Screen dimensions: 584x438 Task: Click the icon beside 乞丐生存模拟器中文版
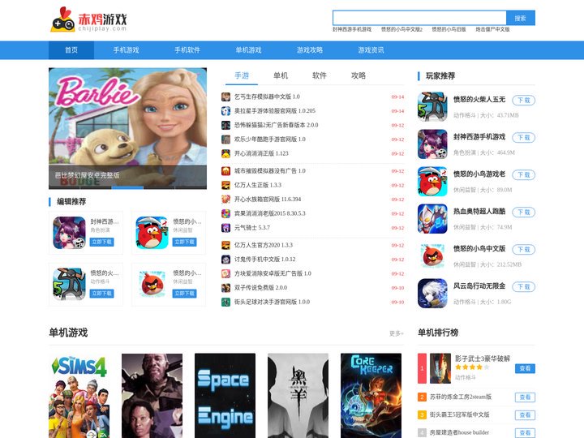pyautogui.click(x=225, y=97)
